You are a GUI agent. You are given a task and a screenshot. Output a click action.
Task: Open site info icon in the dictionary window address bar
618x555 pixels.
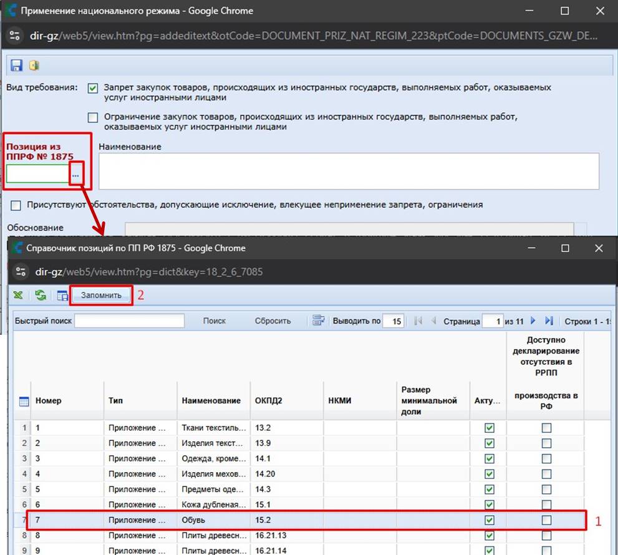[20, 272]
